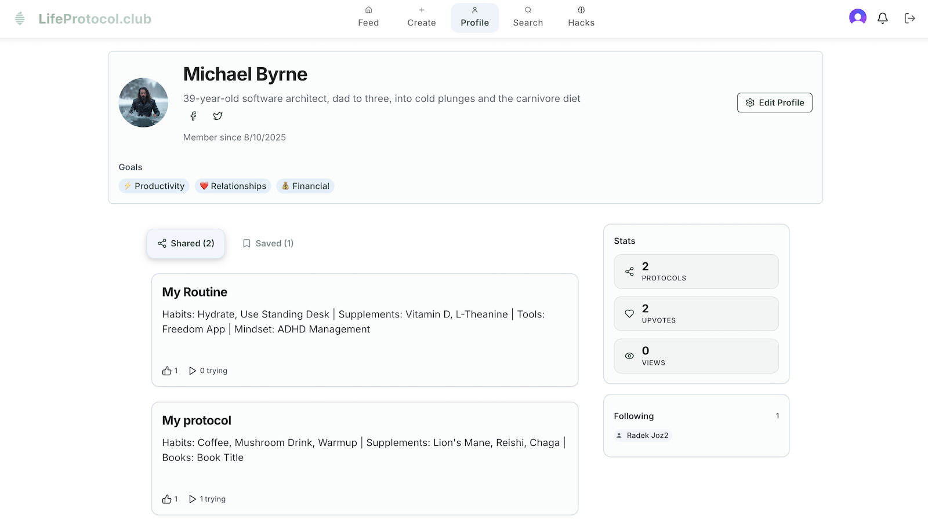928x527 pixels.
Task: Go to the Feed page
Action: click(368, 17)
